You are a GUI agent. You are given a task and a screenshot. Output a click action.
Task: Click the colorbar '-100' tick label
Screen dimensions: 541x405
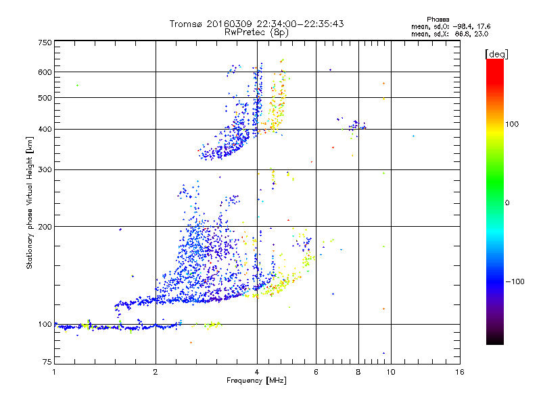(x=515, y=281)
